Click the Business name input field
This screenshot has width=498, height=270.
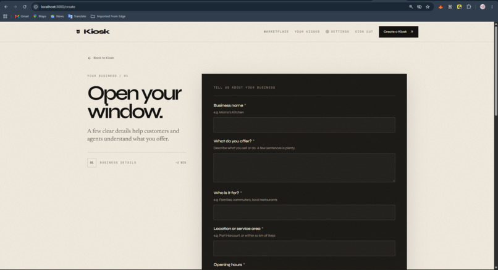pos(304,125)
